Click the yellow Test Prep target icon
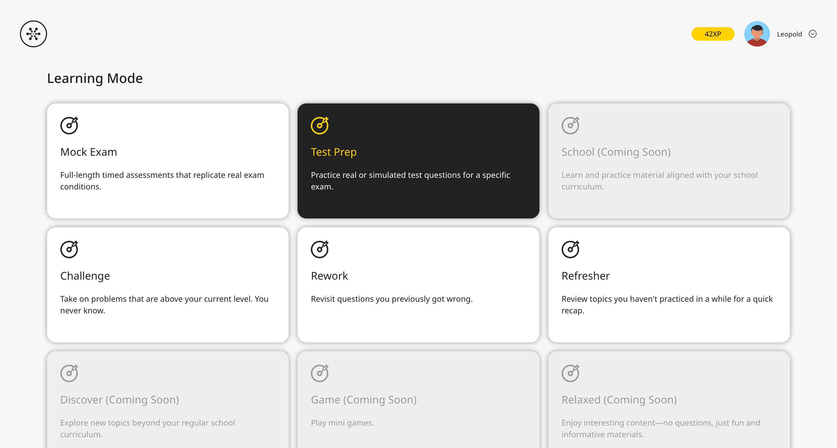The image size is (837, 448). click(x=320, y=125)
